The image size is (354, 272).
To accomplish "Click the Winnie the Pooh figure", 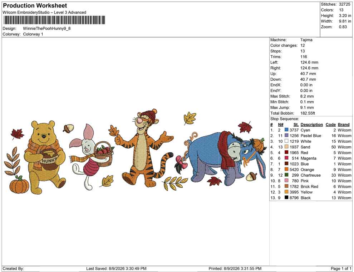I will click(x=45, y=157).
